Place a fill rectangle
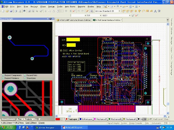The image size is (174, 130). (x=147, y=11)
